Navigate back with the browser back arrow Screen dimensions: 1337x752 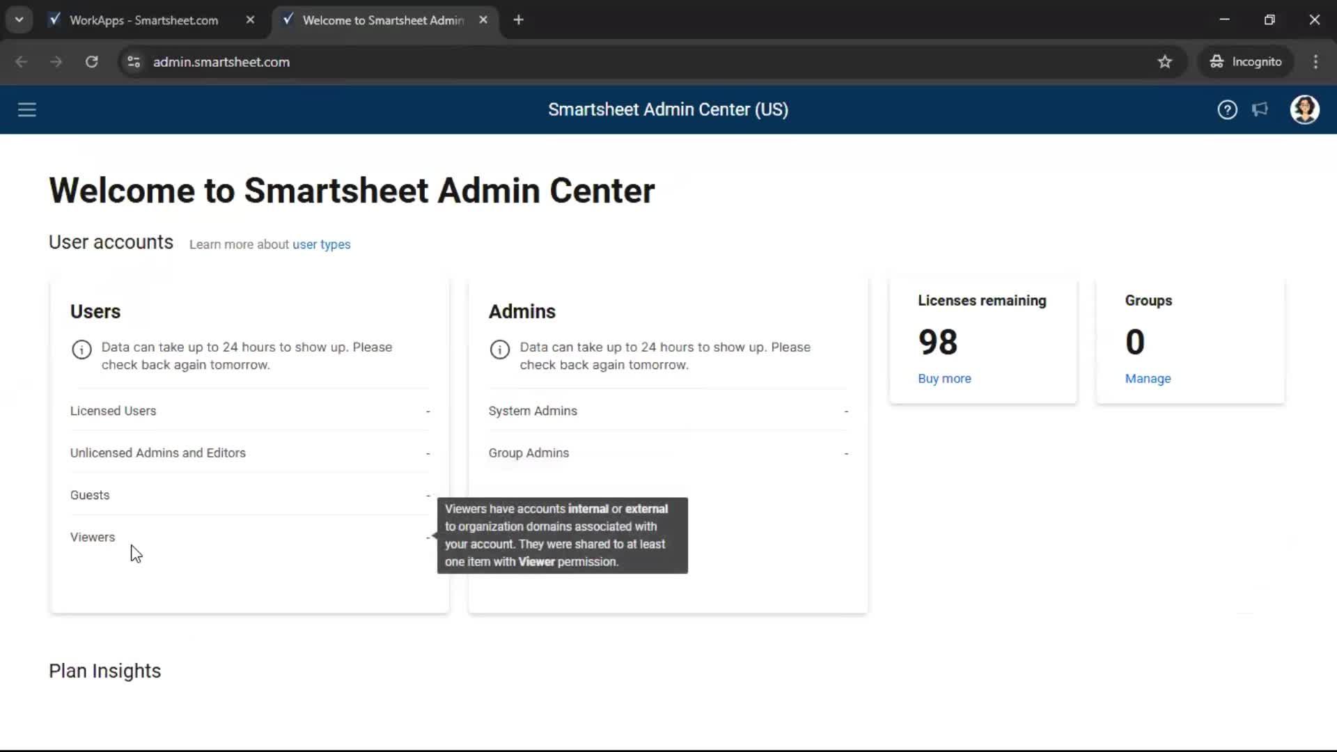21,61
